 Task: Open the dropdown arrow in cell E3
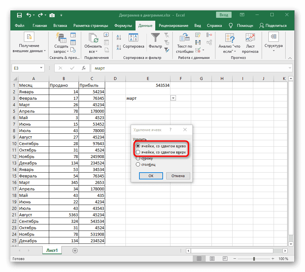[x=173, y=98]
